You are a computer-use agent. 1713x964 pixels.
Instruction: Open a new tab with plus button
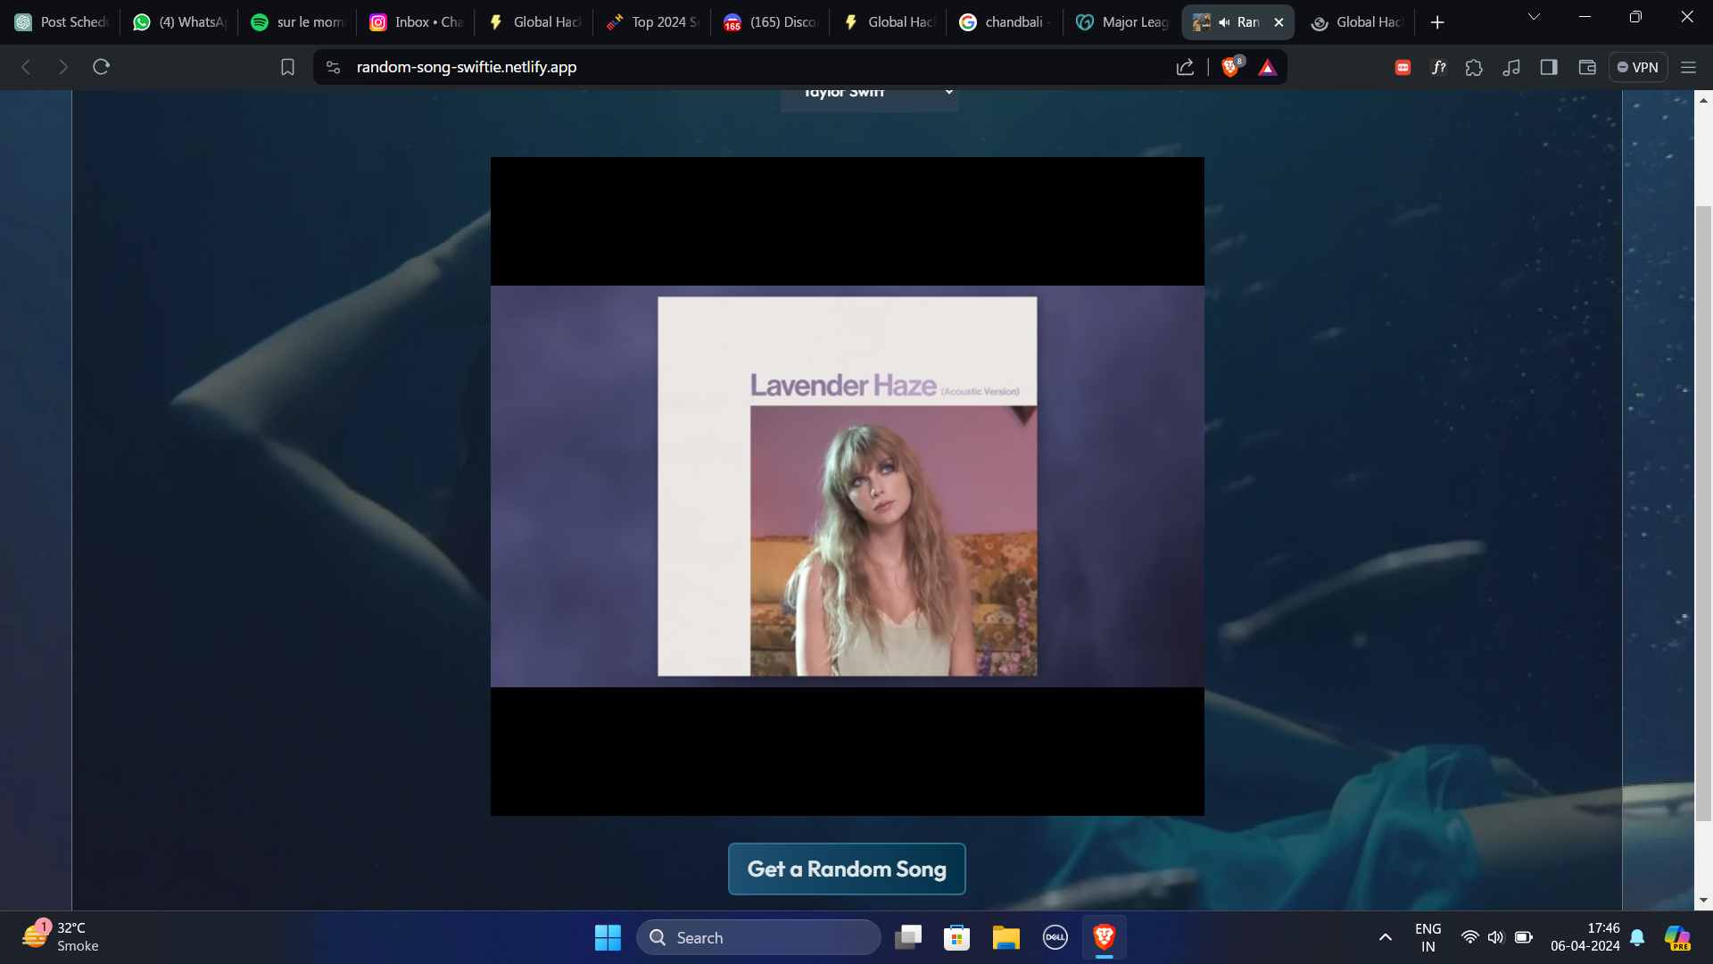1437,22
